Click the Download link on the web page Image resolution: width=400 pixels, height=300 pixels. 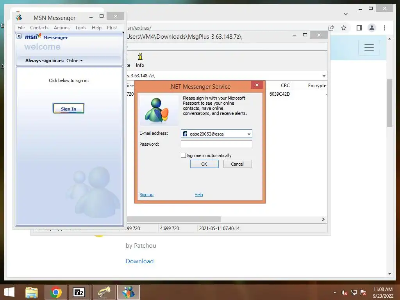tap(139, 261)
